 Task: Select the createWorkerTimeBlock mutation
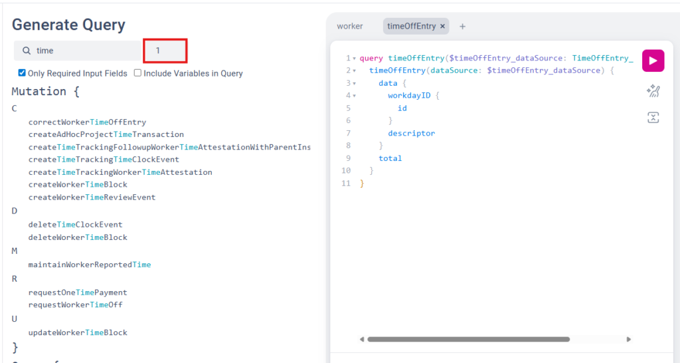click(78, 185)
